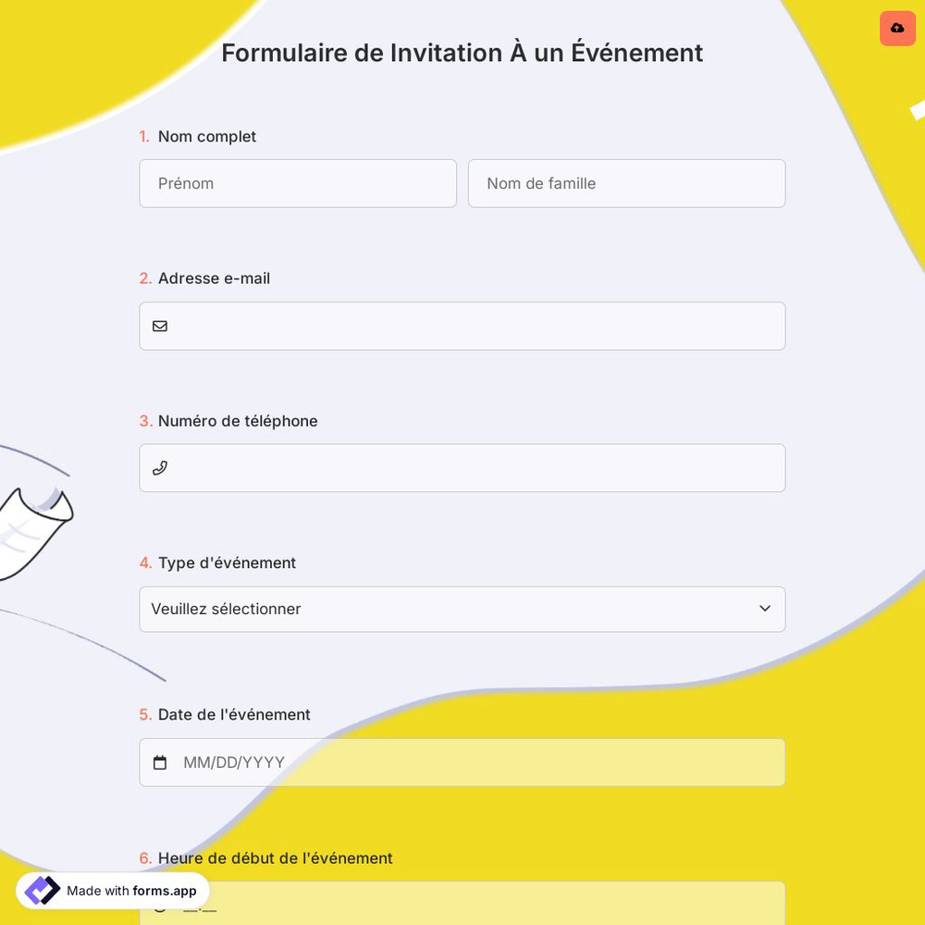Open the date picker calendar icon
This screenshot has width=925, height=925.
click(160, 762)
